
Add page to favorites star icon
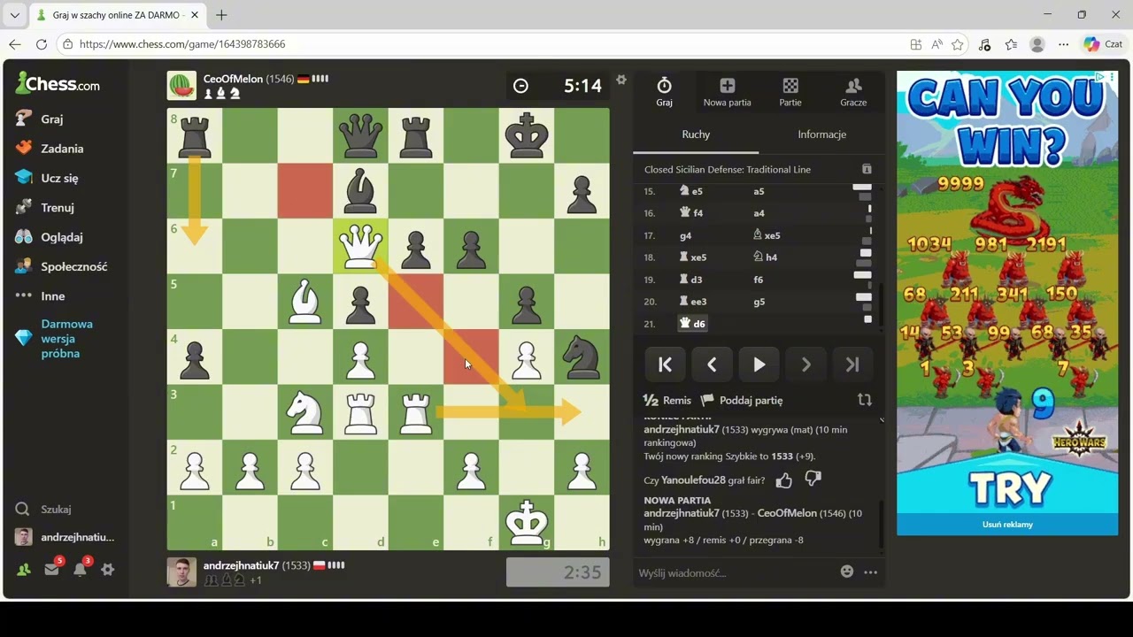tap(958, 44)
